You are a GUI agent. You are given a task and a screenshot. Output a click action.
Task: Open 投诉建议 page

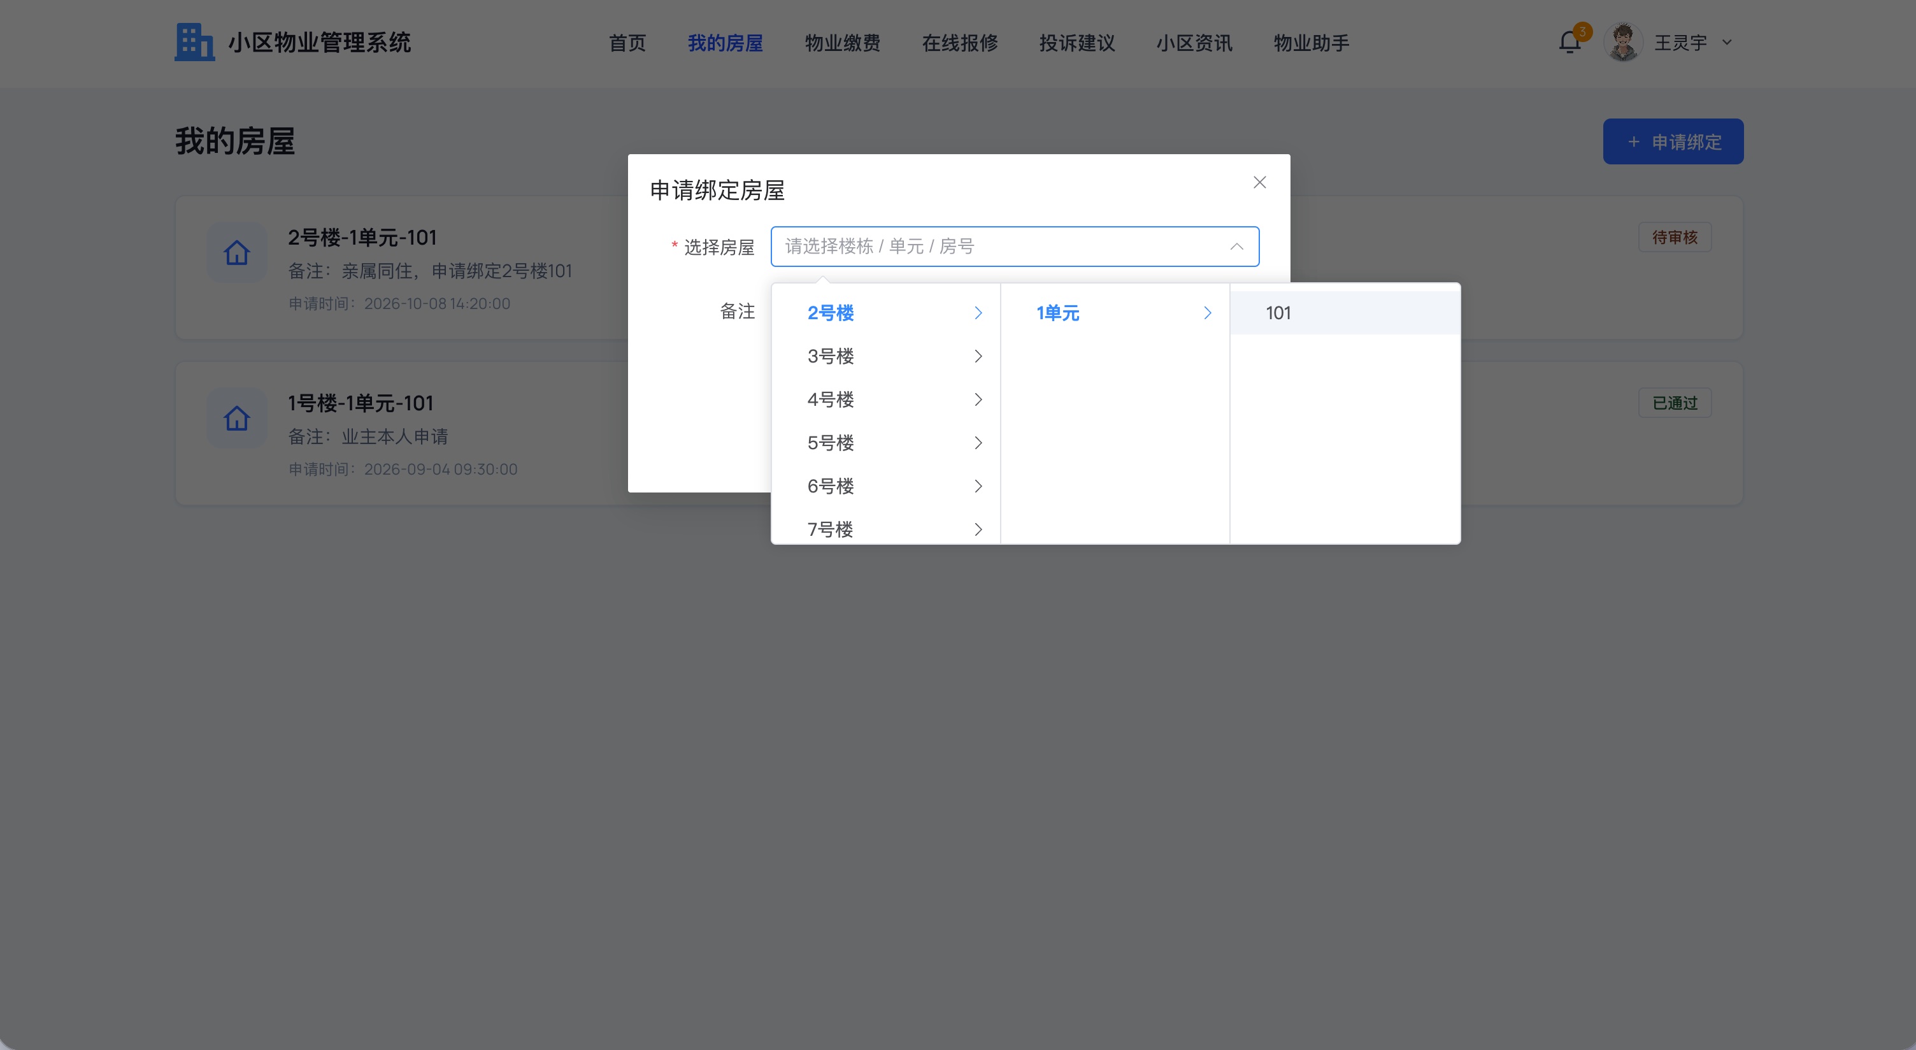pos(1077,43)
